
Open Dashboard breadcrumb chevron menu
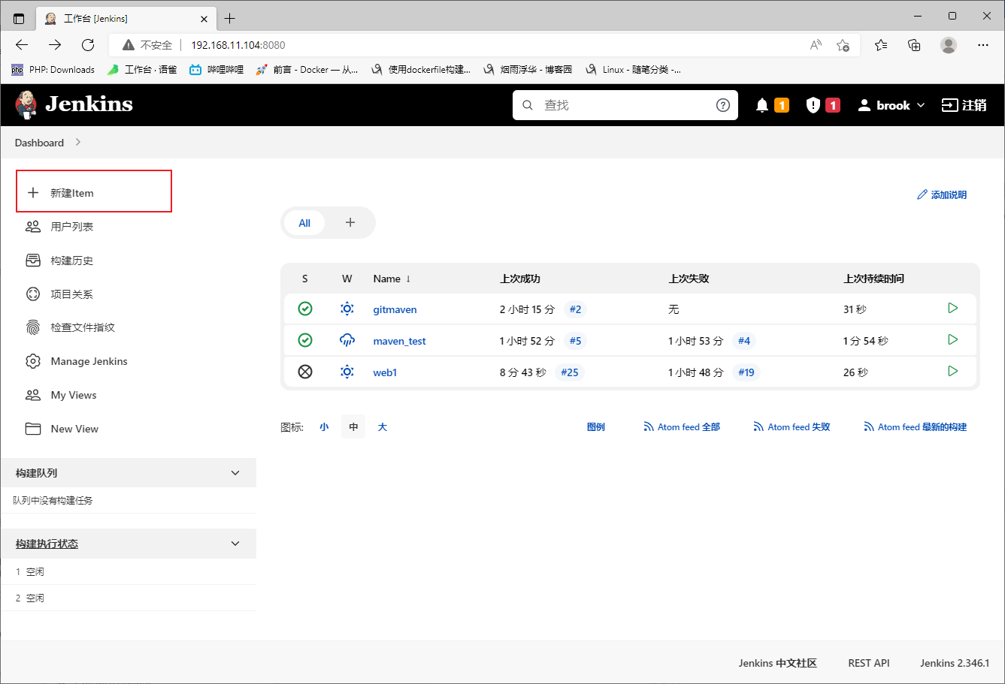78,143
